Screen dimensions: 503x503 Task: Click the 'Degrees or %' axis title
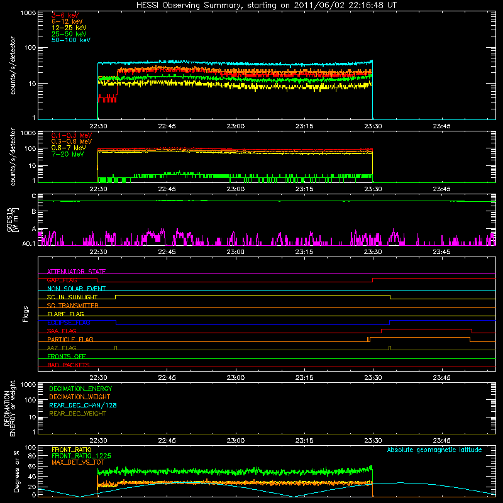16,471
